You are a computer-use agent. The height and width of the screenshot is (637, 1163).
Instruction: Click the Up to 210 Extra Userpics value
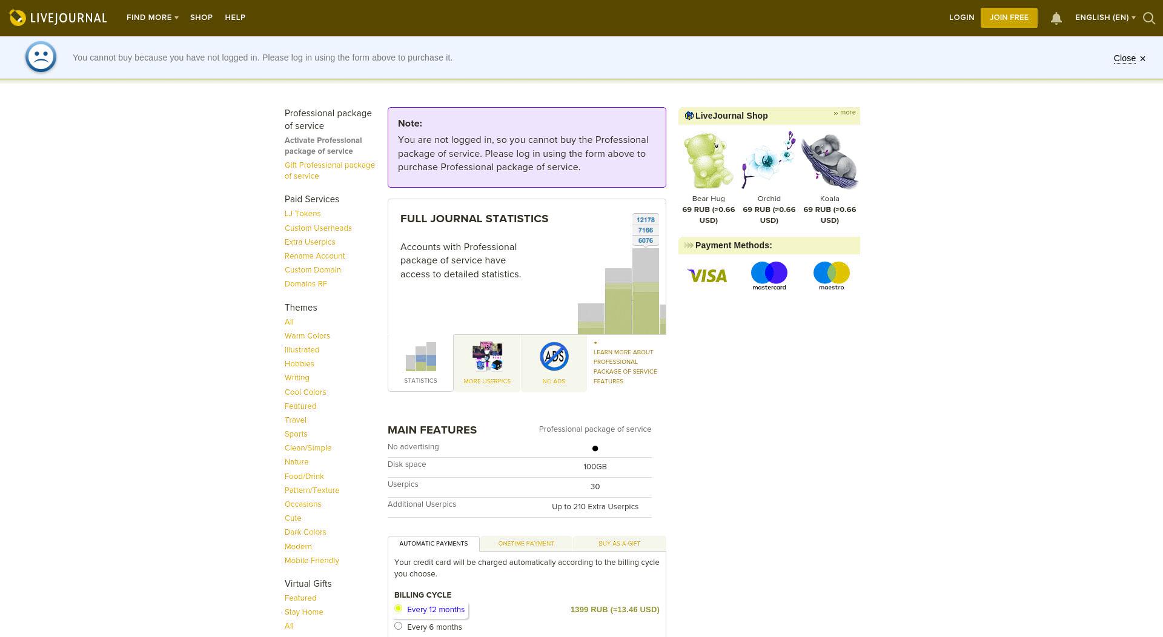(x=595, y=507)
